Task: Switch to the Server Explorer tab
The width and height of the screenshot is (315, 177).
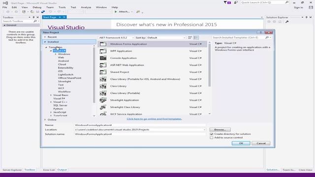Action: pyautogui.click(x=12, y=170)
